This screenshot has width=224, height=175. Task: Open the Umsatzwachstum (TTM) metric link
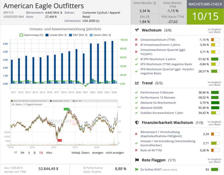pyautogui.click(x=158, y=40)
